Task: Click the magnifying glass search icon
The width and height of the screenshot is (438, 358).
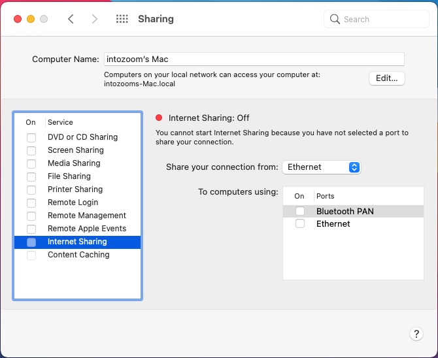Action: [x=335, y=19]
